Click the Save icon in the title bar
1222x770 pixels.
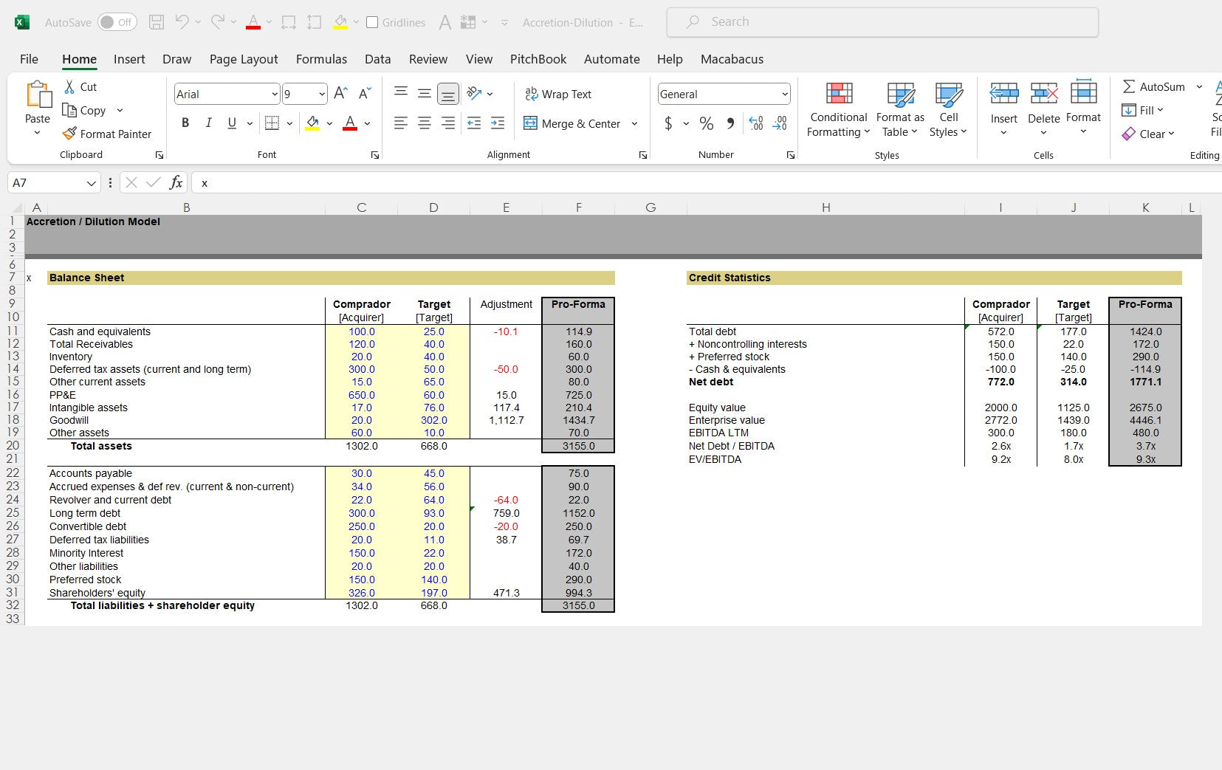point(157,22)
